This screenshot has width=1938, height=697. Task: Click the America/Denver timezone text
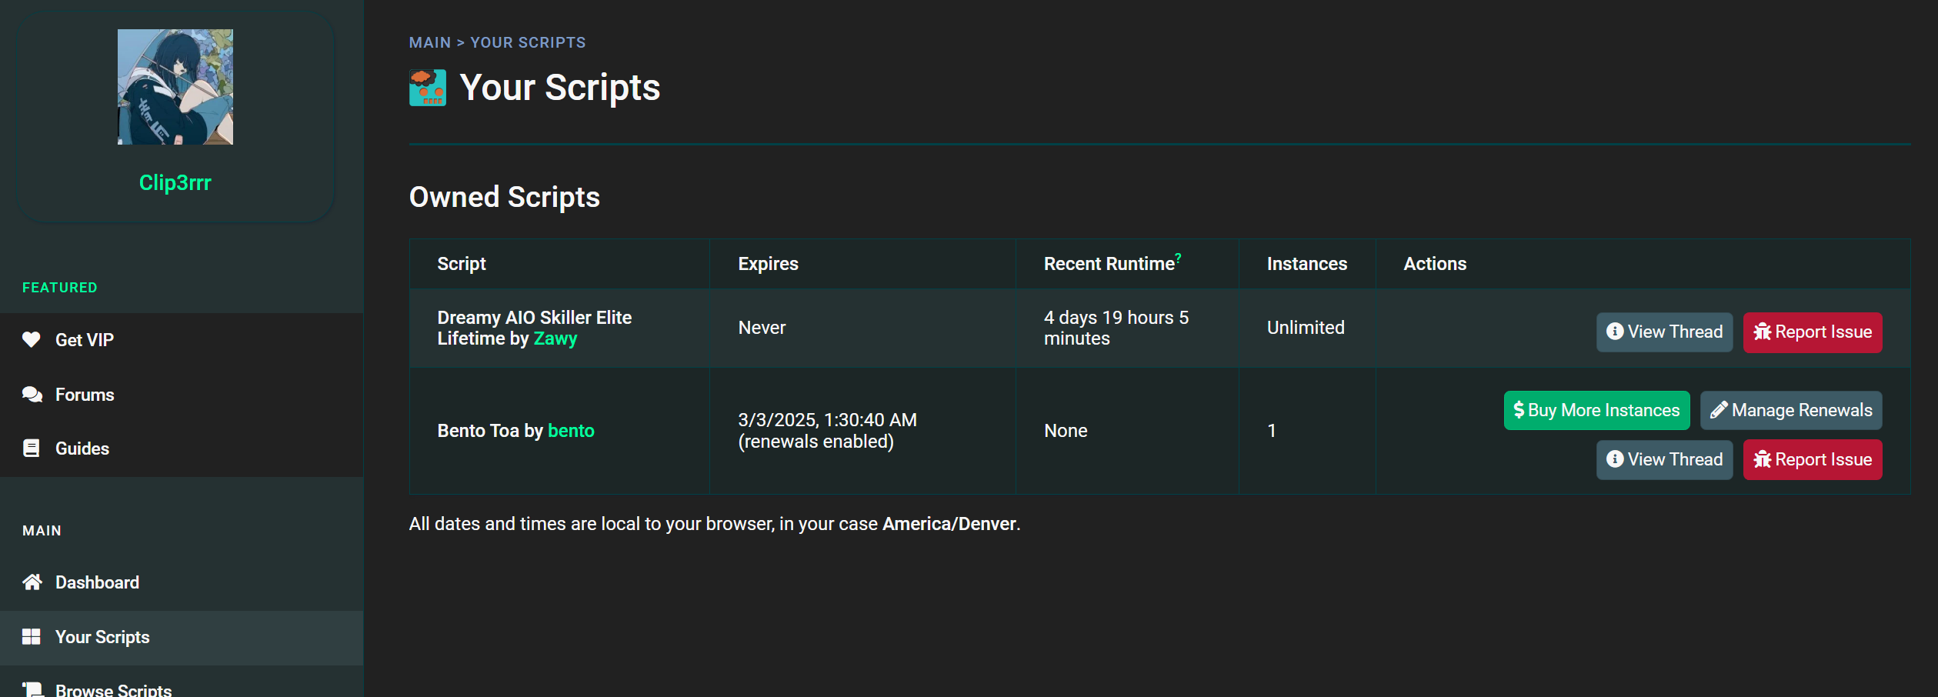point(949,524)
